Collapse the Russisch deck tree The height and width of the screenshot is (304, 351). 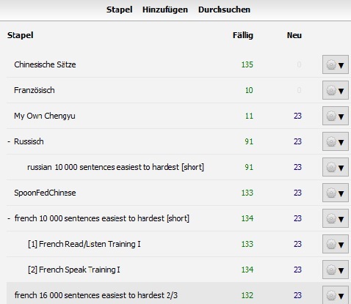[9, 141]
